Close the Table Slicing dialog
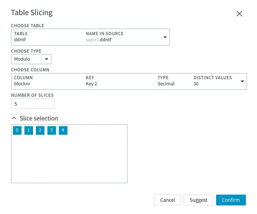The image size is (257, 214). click(x=239, y=14)
